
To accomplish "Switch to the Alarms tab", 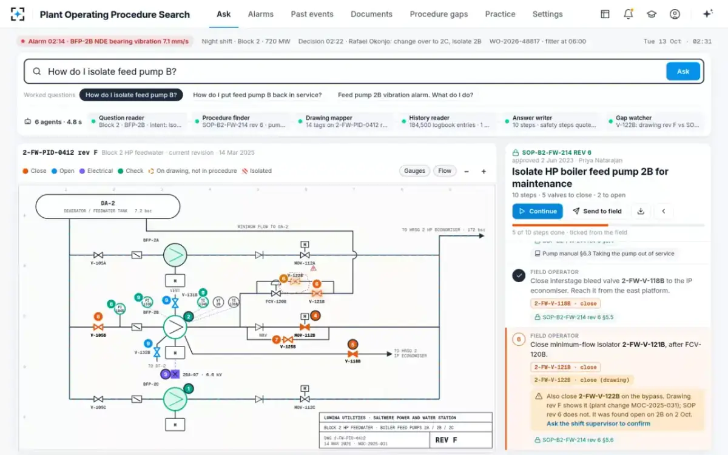I will [x=261, y=14].
